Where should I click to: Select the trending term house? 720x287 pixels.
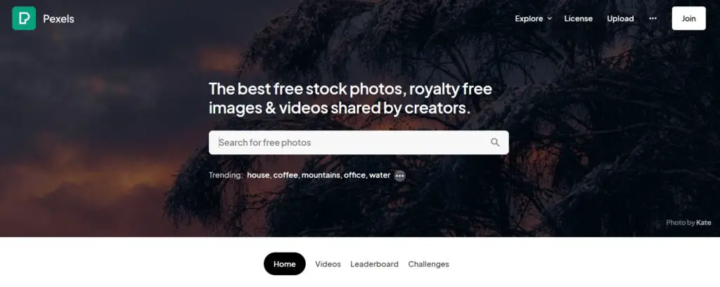click(258, 175)
